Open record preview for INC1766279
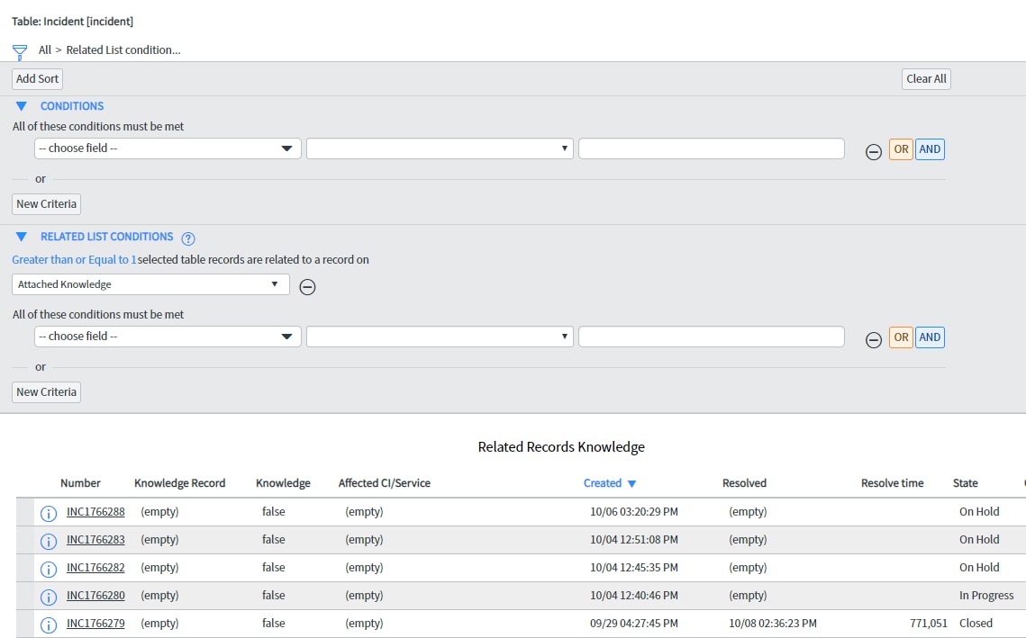The image size is (1026, 638). pyautogui.click(x=47, y=624)
